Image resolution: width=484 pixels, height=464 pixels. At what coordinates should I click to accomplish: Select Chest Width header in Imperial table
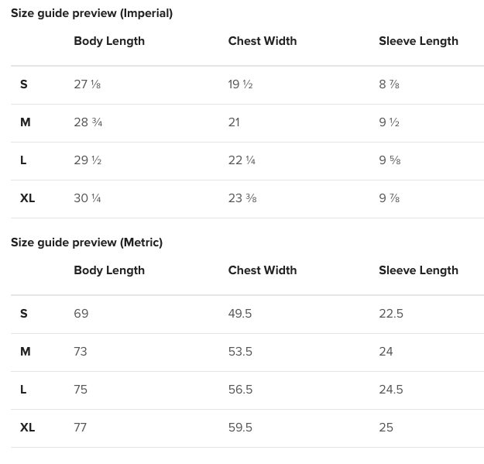(x=263, y=41)
